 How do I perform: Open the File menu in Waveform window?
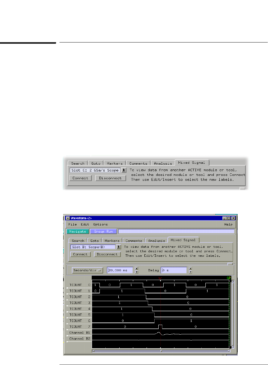click(x=72, y=225)
